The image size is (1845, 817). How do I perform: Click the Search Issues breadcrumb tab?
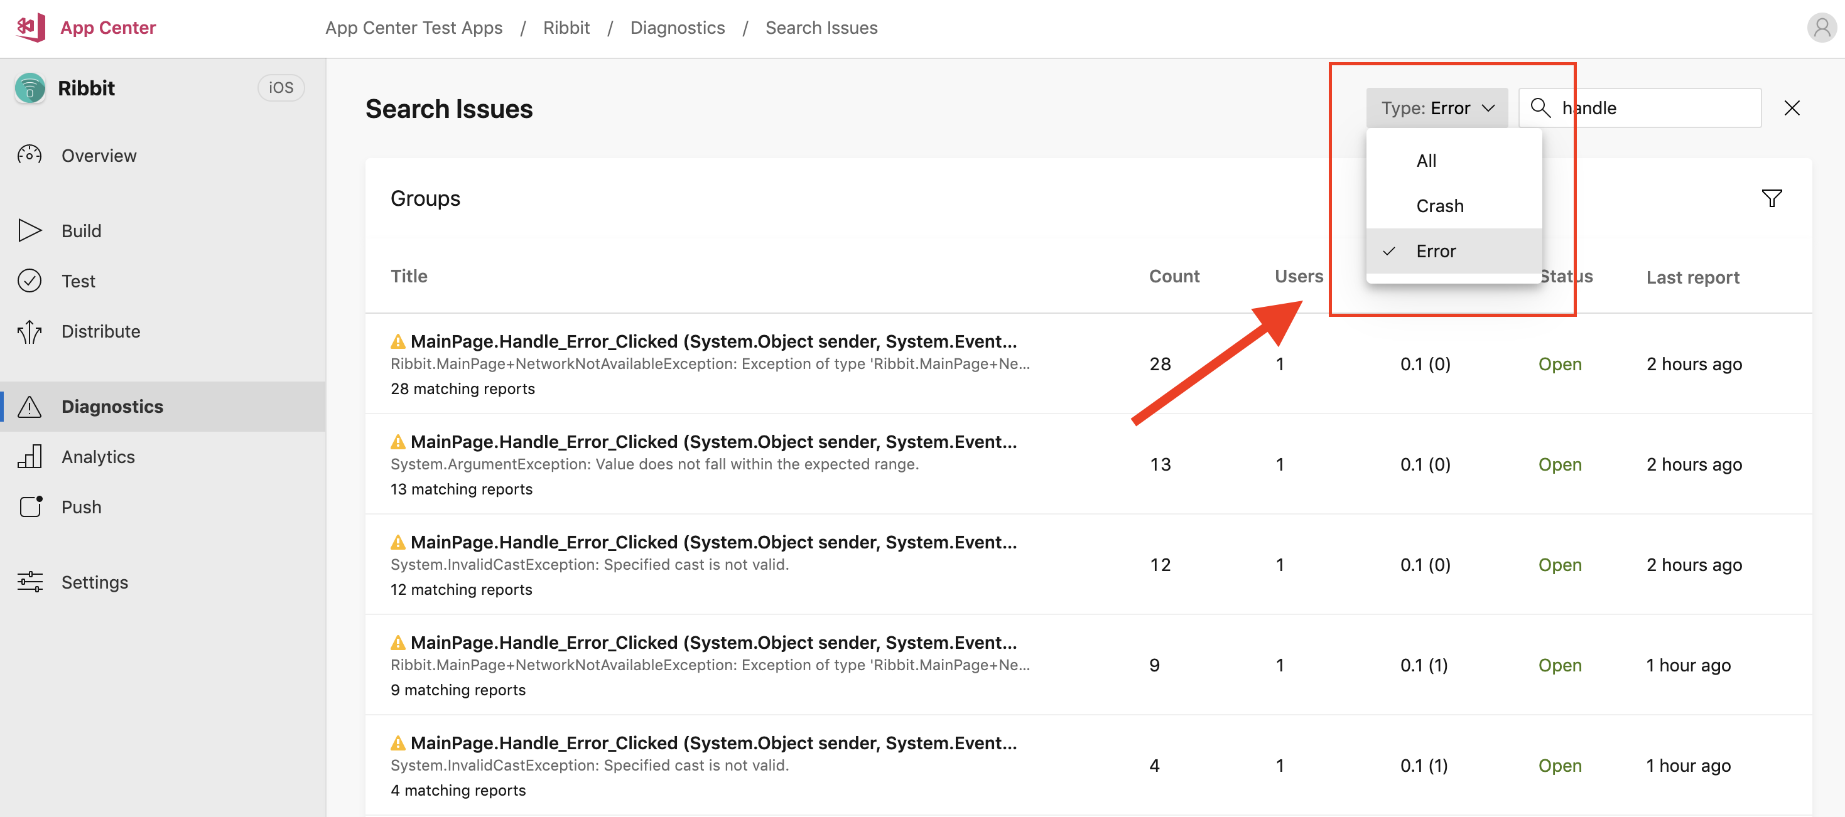pos(820,26)
